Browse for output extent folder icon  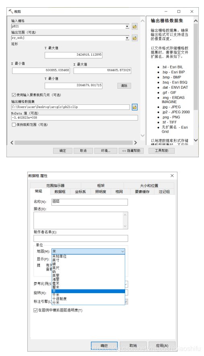135,38
